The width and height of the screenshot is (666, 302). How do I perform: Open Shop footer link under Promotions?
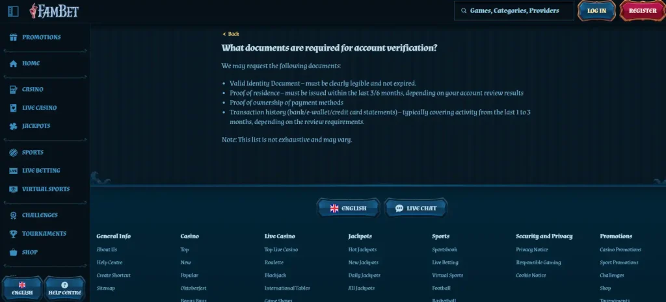click(606, 288)
